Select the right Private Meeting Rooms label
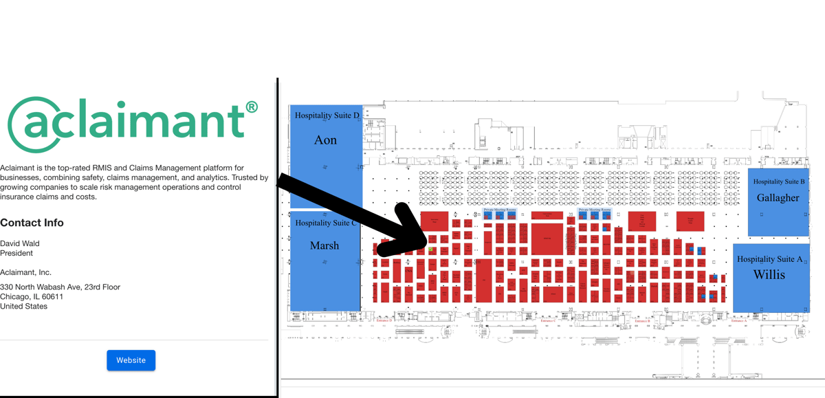Viewport: 825px width, 398px height. [x=595, y=210]
